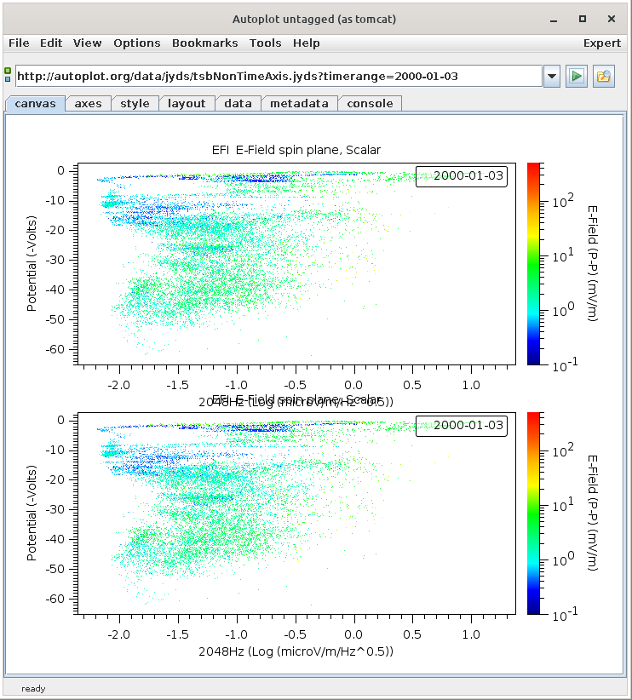632x700 pixels.
Task: Switch to the layout tab
Action: [x=187, y=103]
